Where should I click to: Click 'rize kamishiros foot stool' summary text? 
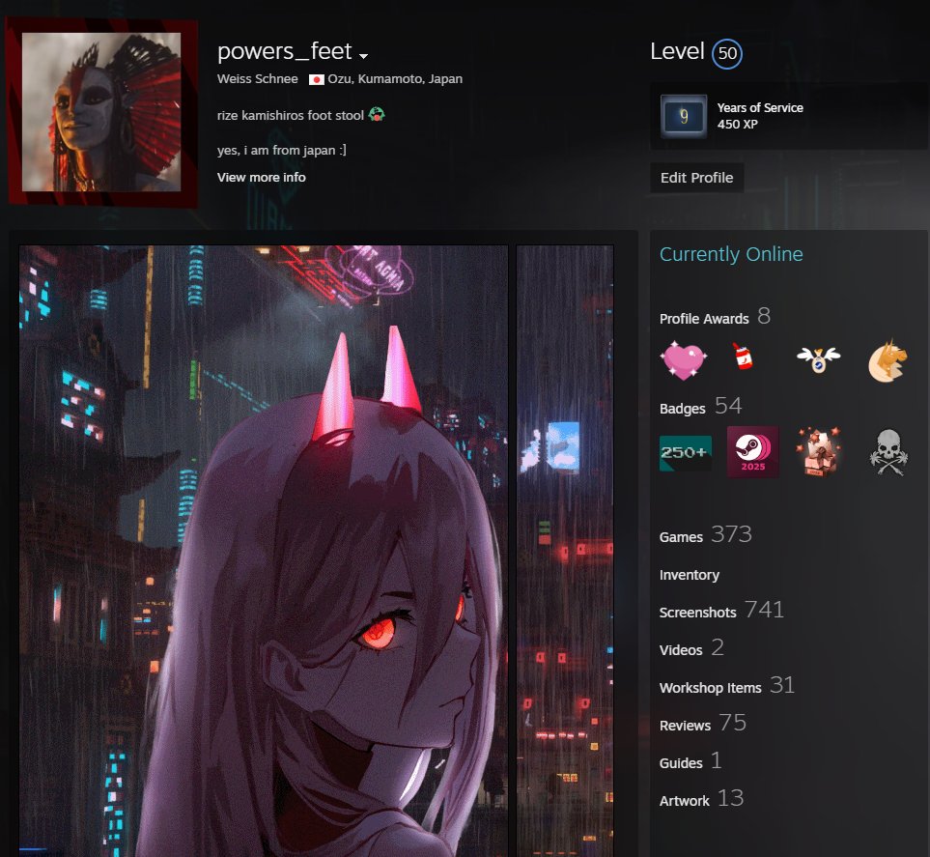coord(290,115)
